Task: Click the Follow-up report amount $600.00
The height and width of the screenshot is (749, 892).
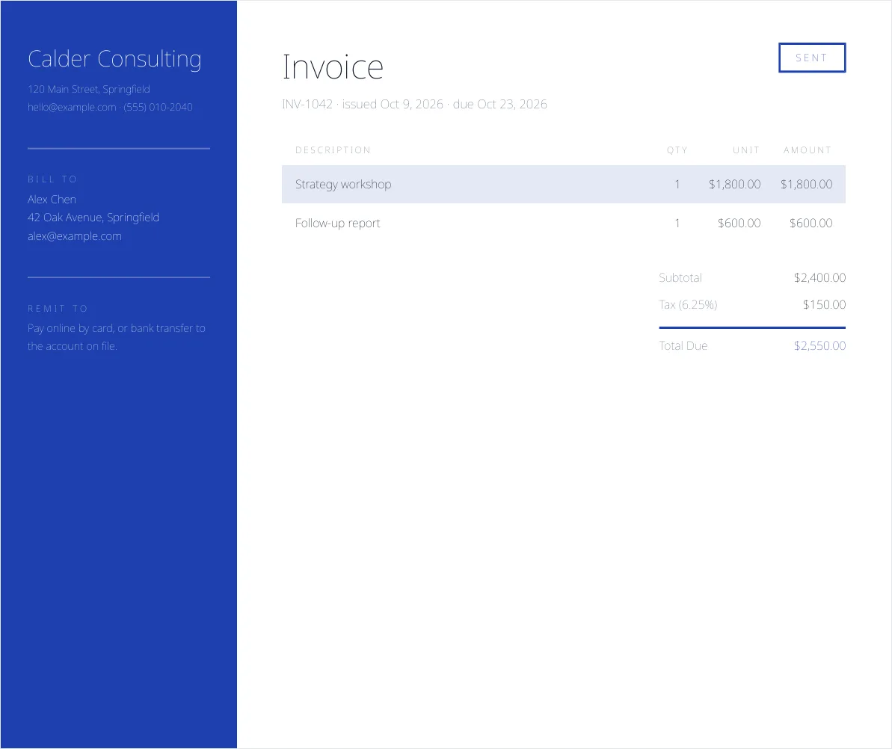Action: (x=811, y=223)
